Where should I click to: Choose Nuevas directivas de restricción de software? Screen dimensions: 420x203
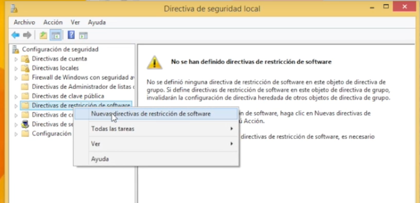pos(151,113)
